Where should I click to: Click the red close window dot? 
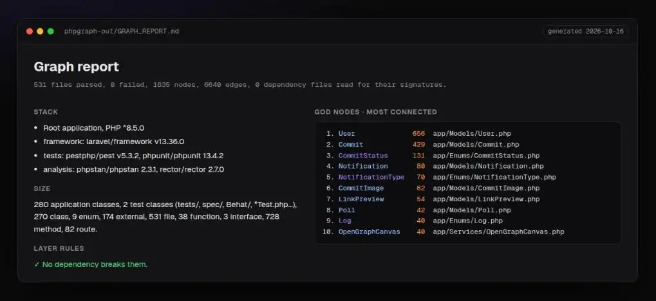(x=29, y=32)
